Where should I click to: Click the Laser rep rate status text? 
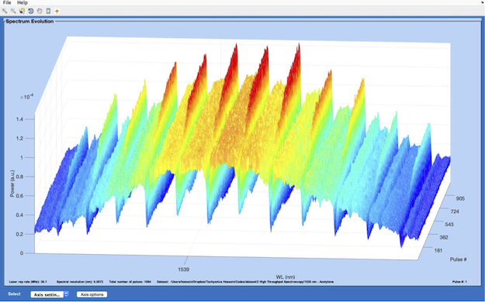(x=28, y=282)
